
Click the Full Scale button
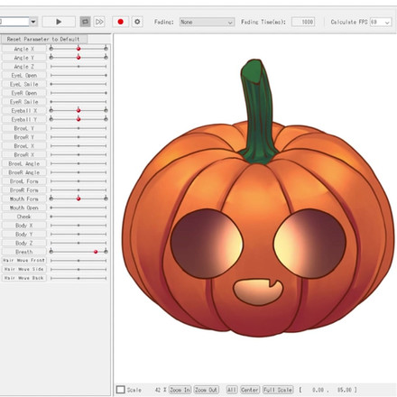[x=278, y=390]
